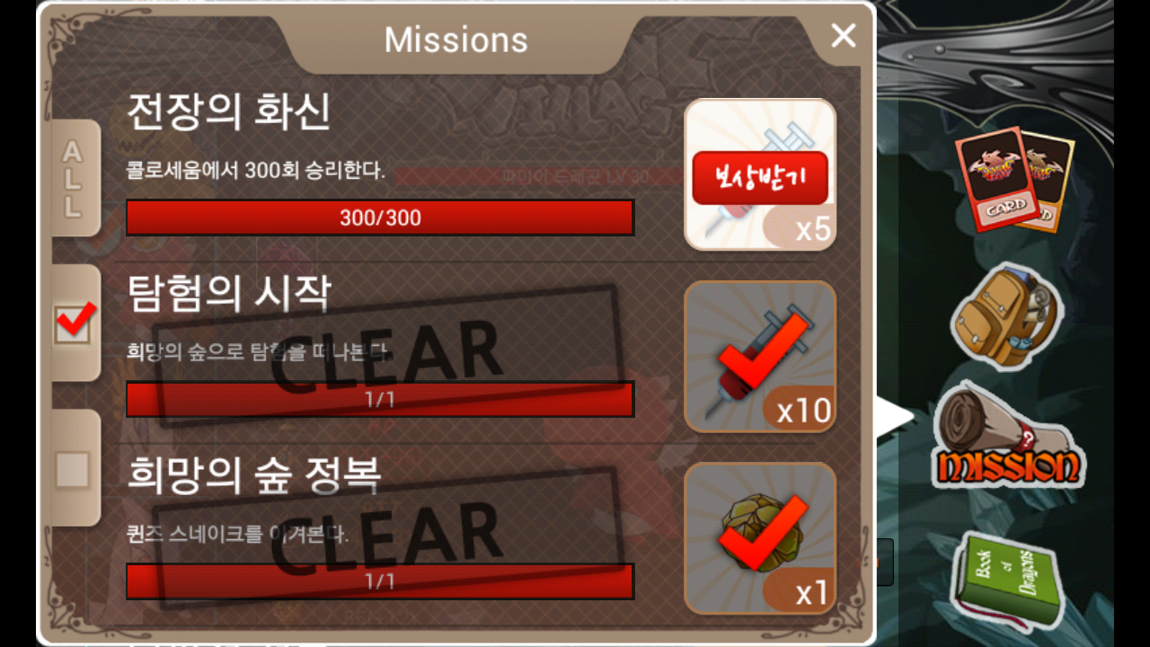Select the 탐험의 시작 mission title

tap(229, 295)
